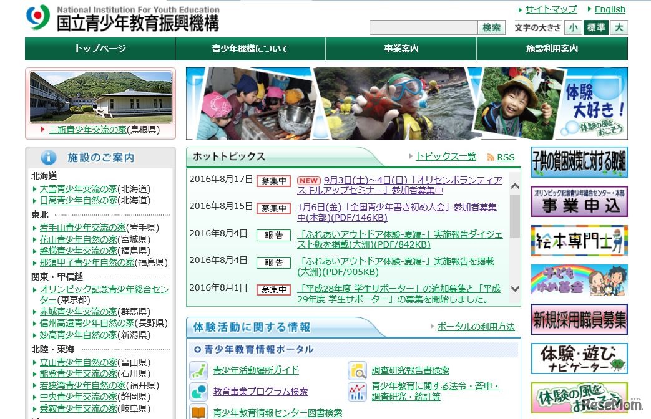Click the book icon for 青少年教育情報センター図書検索

[198, 412]
